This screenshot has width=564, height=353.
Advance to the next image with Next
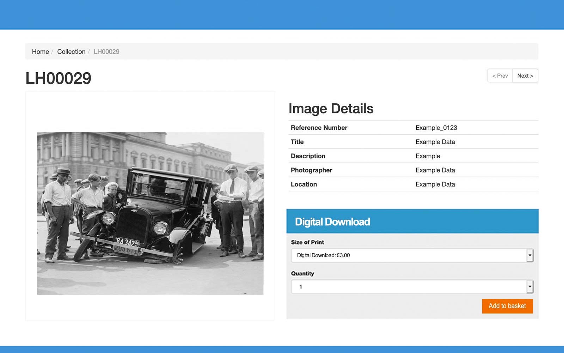click(525, 75)
